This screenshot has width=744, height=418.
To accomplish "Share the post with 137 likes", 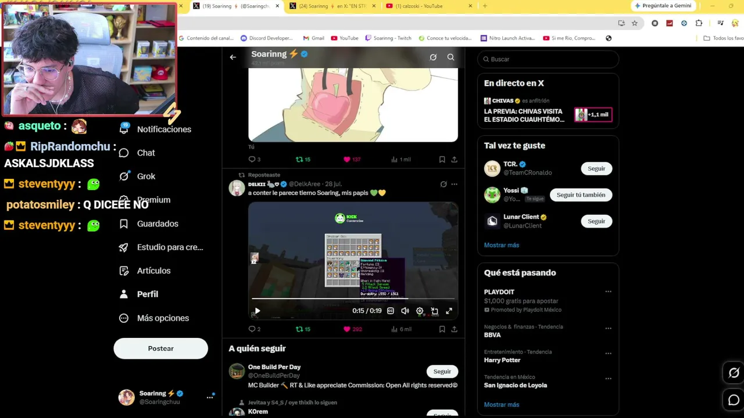I will pos(454,159).
